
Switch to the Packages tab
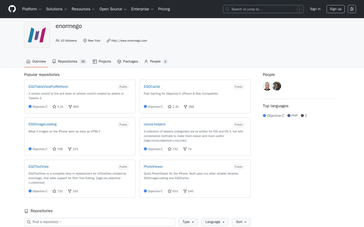pyautogui.click(x=128, y=62)
